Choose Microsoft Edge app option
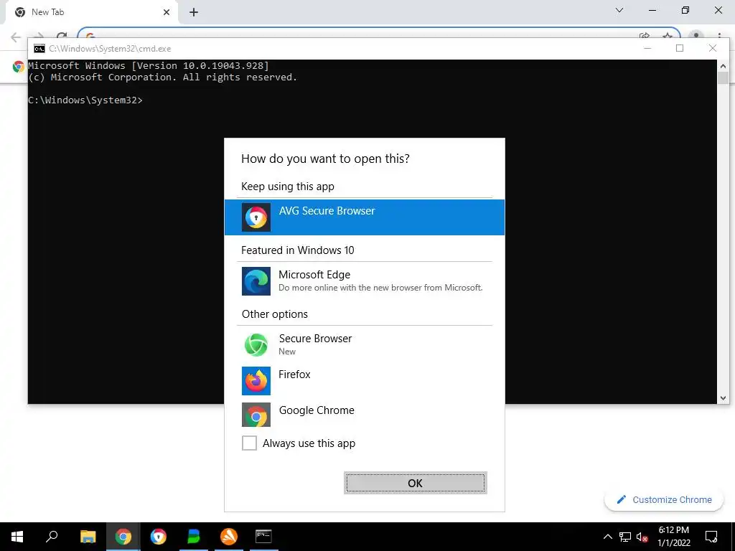This screenshot has width=735, height=551. click(x=364, y=281)
